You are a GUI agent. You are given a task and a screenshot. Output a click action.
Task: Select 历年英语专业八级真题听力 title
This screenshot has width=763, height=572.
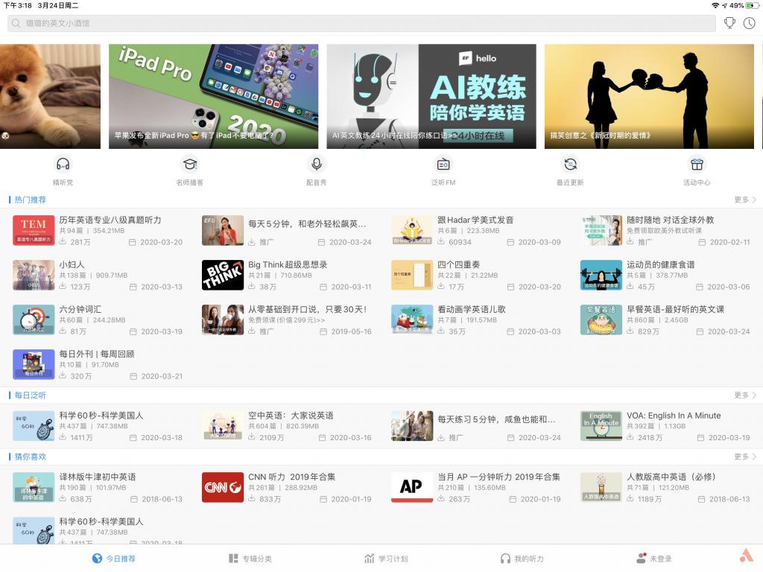[110, 220]
